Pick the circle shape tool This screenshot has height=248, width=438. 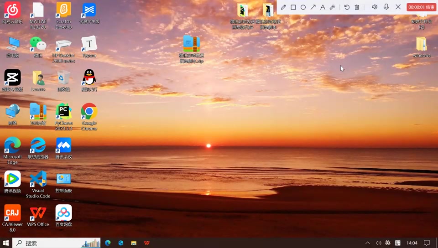303,7
